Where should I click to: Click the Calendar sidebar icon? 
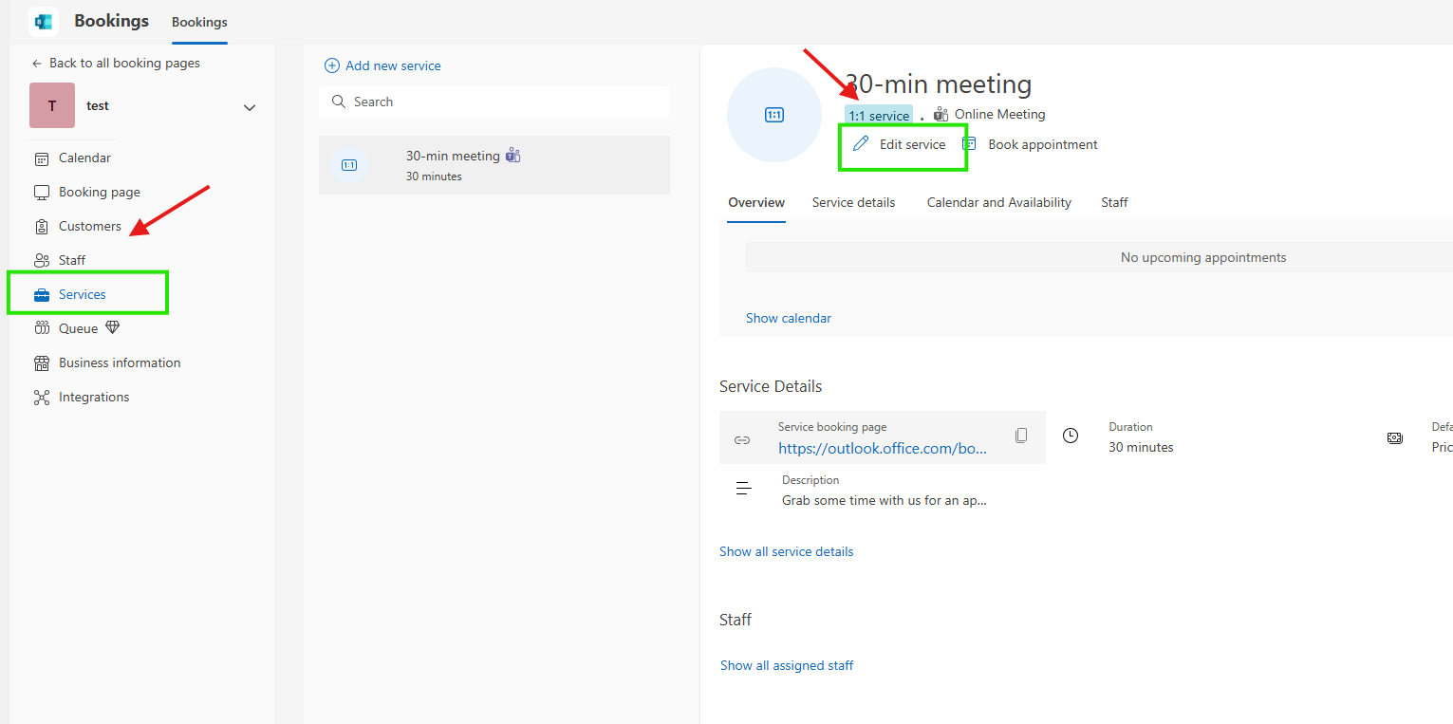pos(42,158)
